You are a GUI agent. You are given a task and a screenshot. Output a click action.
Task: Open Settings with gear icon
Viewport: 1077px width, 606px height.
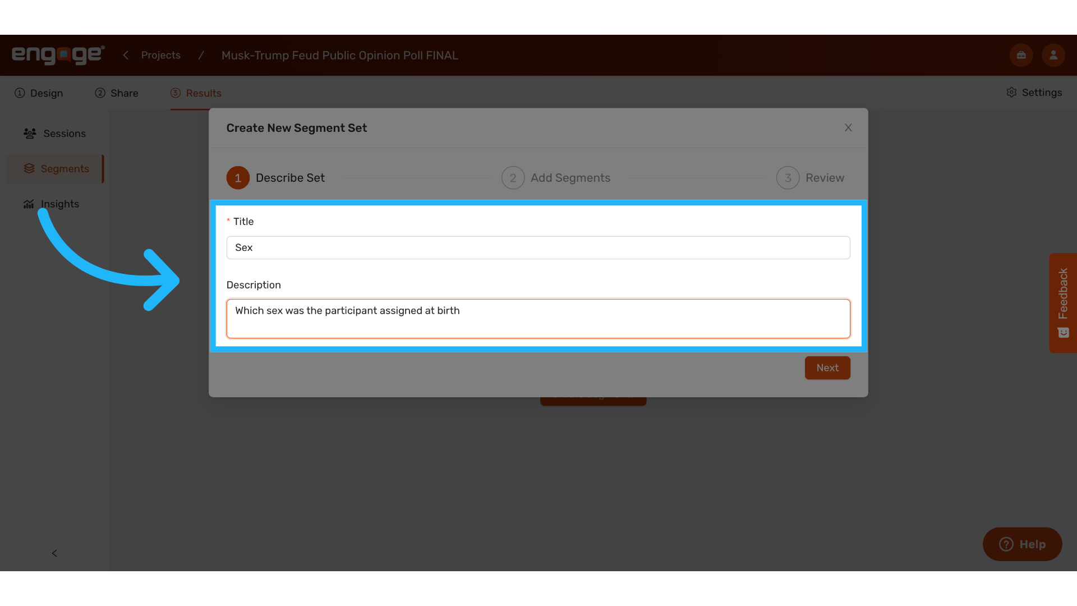click(1034, 93)
